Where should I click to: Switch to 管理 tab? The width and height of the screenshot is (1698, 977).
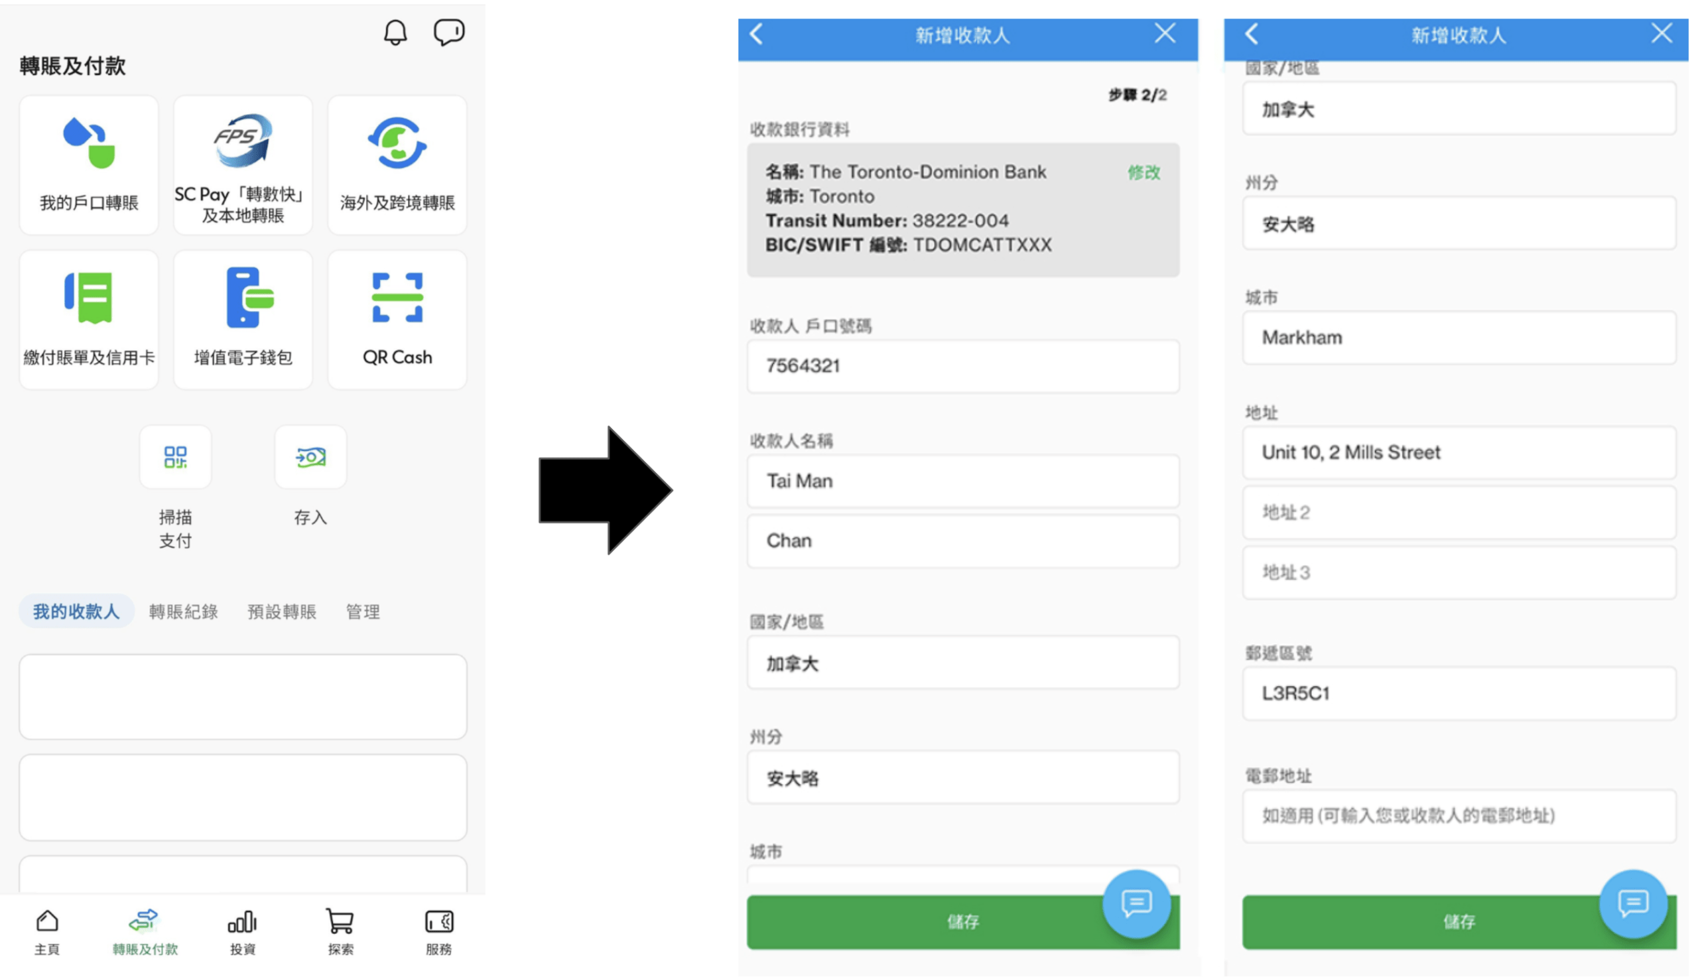pyautogui.click(x=363, y=612)
